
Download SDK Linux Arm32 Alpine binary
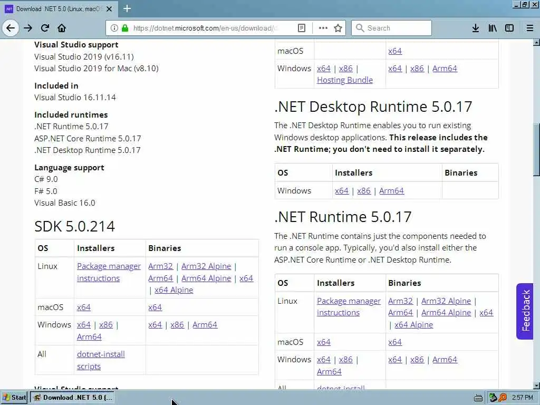click(206, 266)
